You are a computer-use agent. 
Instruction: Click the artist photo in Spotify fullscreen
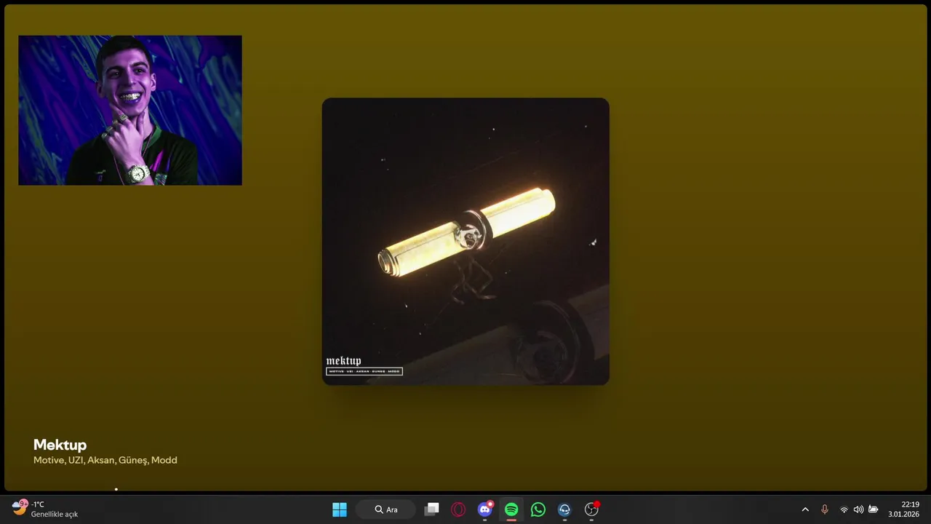[x=130, y=110]
